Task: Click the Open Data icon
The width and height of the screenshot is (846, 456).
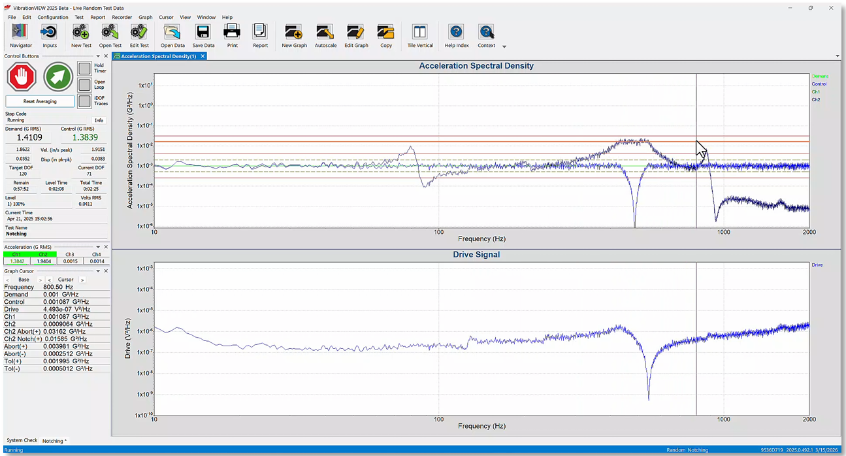Action: 172,36
